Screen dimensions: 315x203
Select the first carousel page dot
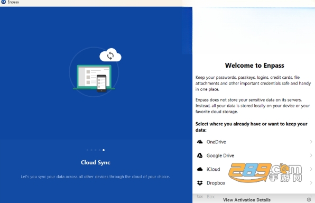pyautogui.click(x=87, y=150)
